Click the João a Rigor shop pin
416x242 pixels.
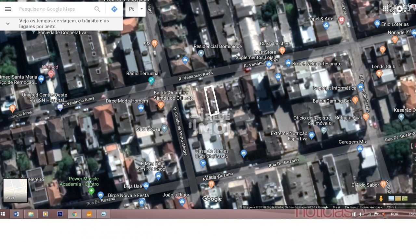pos(182,202)
